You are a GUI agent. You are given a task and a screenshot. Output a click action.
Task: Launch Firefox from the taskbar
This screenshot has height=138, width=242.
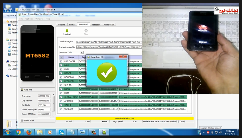[x=29, y=132]
